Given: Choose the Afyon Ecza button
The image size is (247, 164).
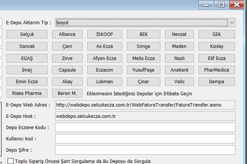Looking at the screenshot, I should point(105,58).
